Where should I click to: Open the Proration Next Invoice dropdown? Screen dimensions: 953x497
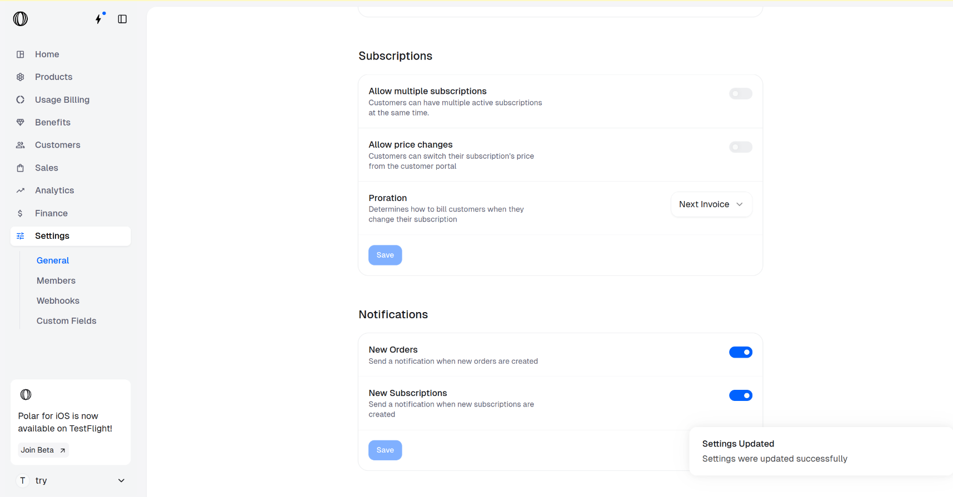[x=711, y=204]
